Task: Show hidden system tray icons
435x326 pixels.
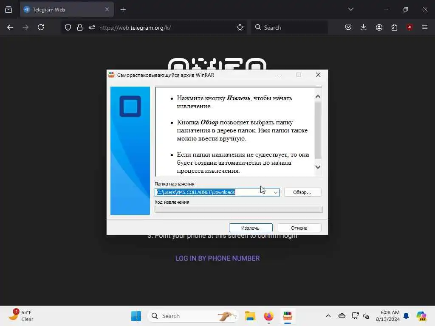Action: pyautogui.click(x=328, y=316)
